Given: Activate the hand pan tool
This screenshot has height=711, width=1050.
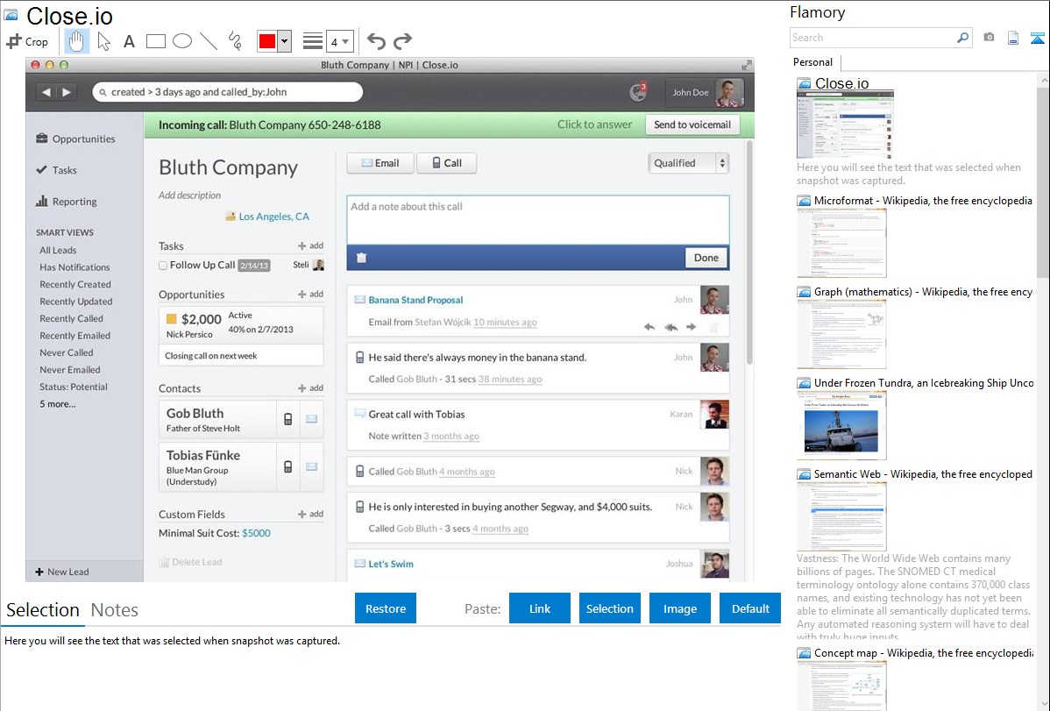Looking at the screenshot, I should 76,41.
